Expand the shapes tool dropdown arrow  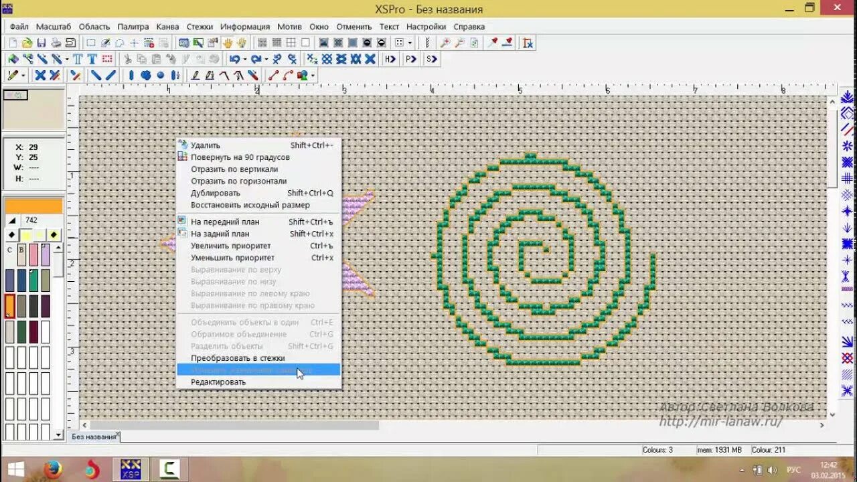click(x=313, y=76)
